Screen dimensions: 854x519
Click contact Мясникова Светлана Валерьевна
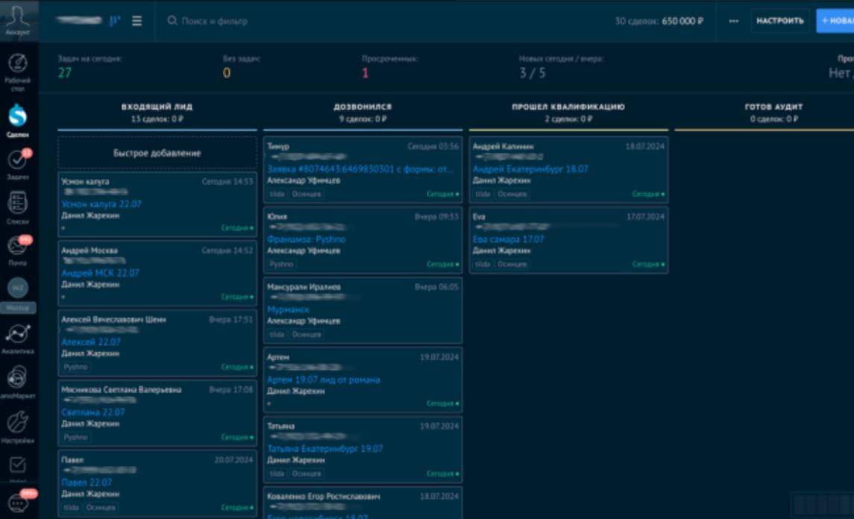[x=122, y=390]
